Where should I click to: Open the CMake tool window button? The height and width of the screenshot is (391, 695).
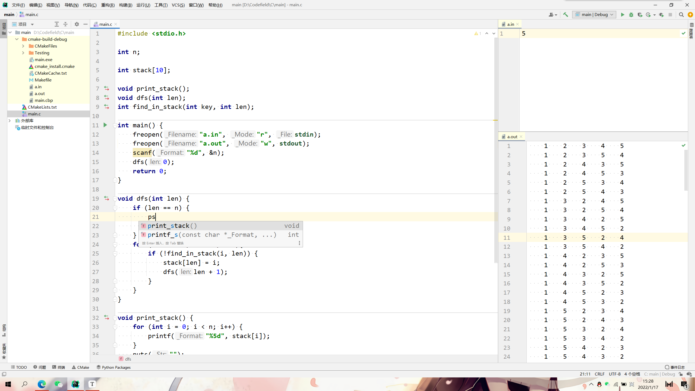pyautogui.click(x=81, y=367)
